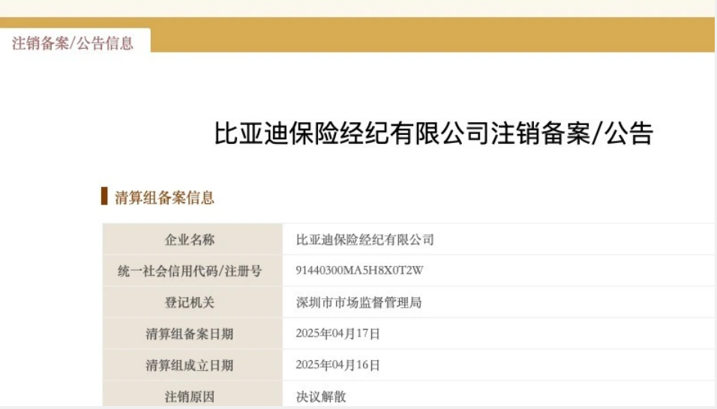Select the page title 比亚迪保险经纪有限公司注销备案/公告

(433, 134)
